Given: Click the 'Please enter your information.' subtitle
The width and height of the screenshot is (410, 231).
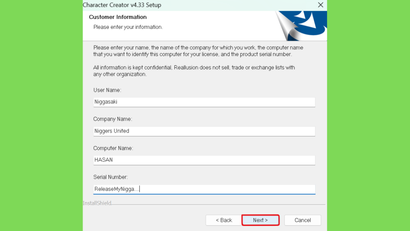Looking at the screenshot, I should tap(128, 27).
